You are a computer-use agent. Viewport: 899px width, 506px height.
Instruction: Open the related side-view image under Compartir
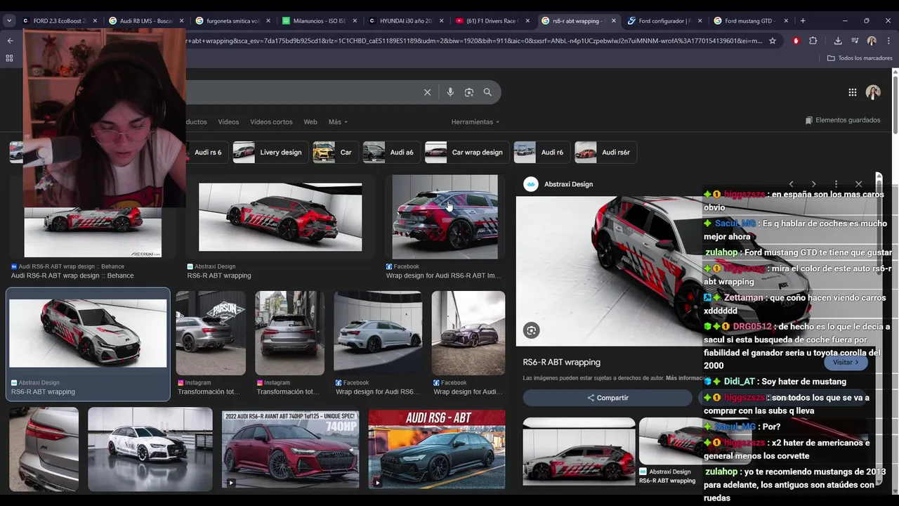point(579,452)
